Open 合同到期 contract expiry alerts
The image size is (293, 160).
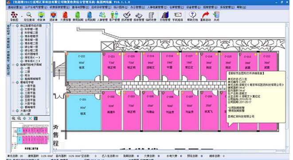[90, 16]
